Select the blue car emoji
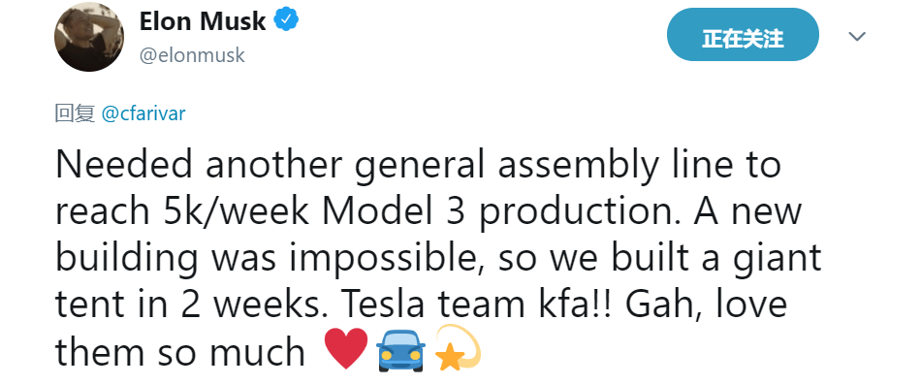The height and width of the screenshot is (385, 921). tap(400, 350)
